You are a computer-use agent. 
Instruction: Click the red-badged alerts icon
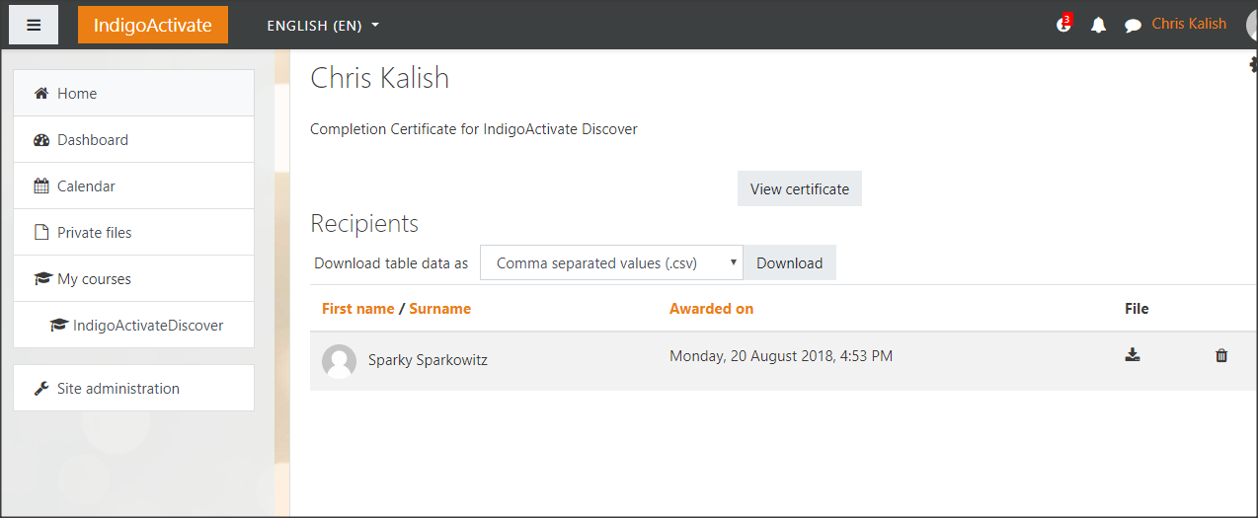tap(1063, 24)
